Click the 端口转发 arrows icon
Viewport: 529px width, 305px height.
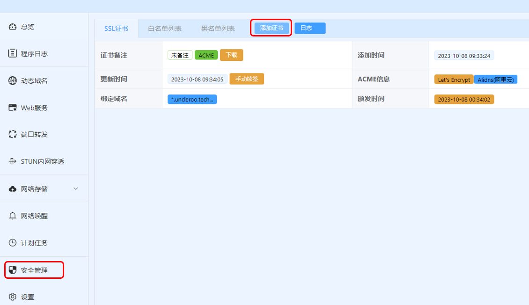click(13, 134)
